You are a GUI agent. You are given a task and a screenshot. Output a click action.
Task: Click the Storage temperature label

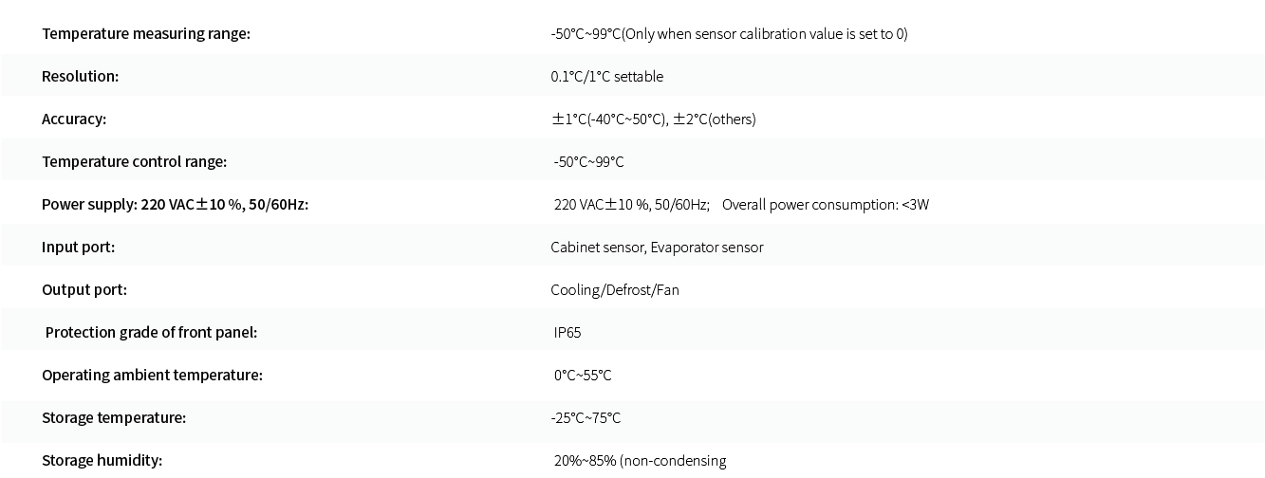tap(114, 418)
